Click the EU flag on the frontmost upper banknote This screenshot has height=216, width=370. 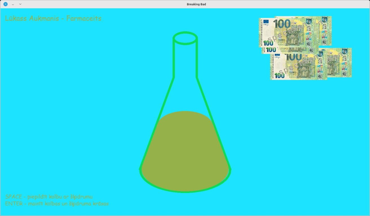[266, 22]
